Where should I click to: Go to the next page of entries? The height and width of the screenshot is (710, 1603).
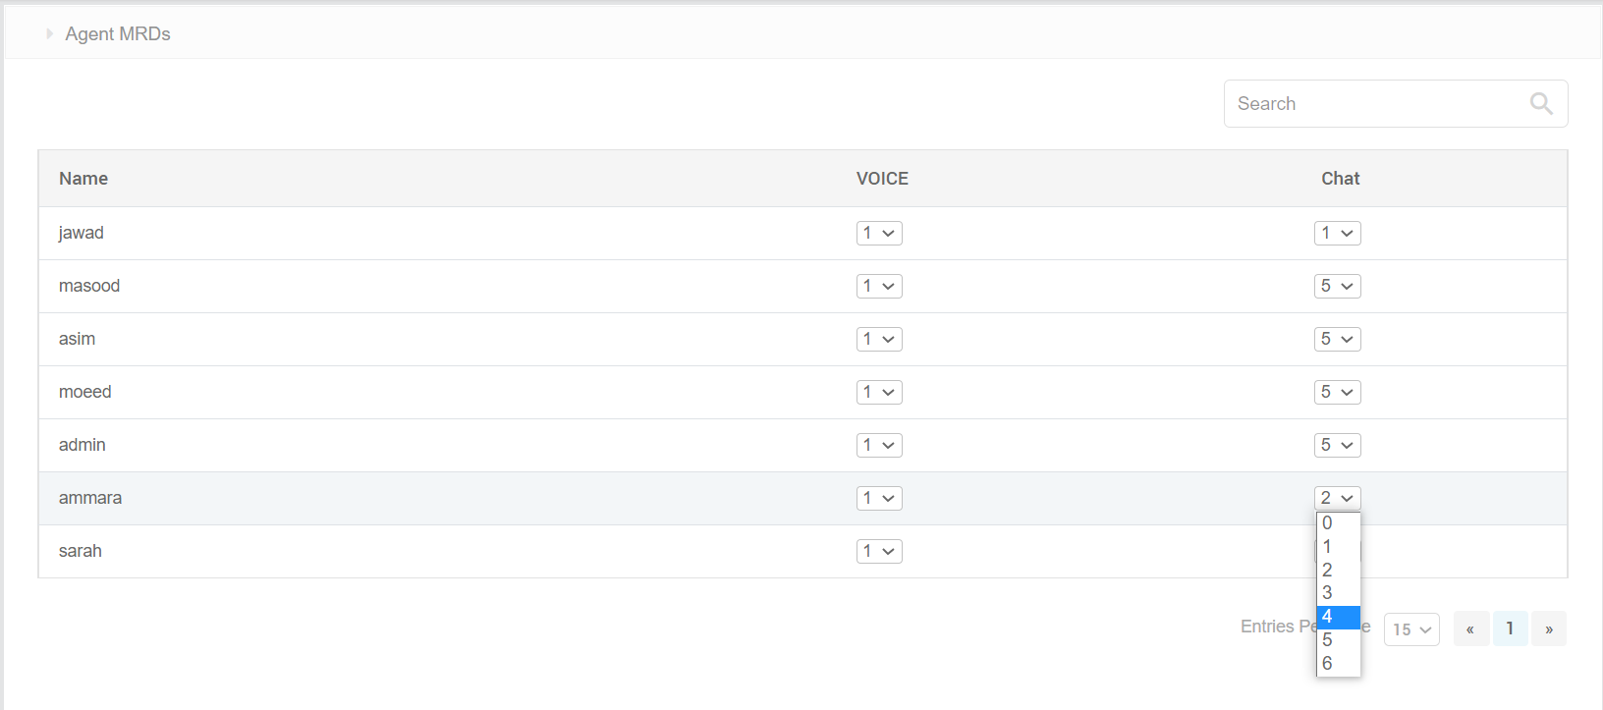pyautogui.click(x=1549, y=628)
